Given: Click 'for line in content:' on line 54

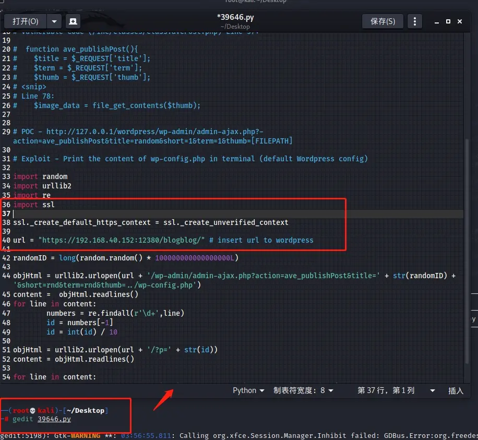Looking at the screenshot, I should click(55, 377).
